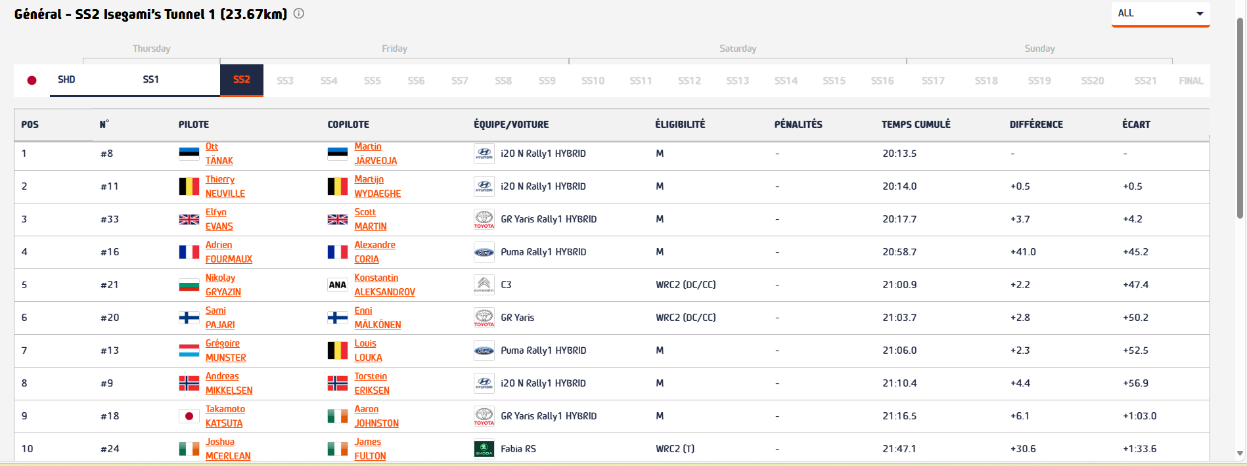Screen dimensions: 1247x466
Task: Open driver Thierry Neuville's profile link
Action: point(225,186)
